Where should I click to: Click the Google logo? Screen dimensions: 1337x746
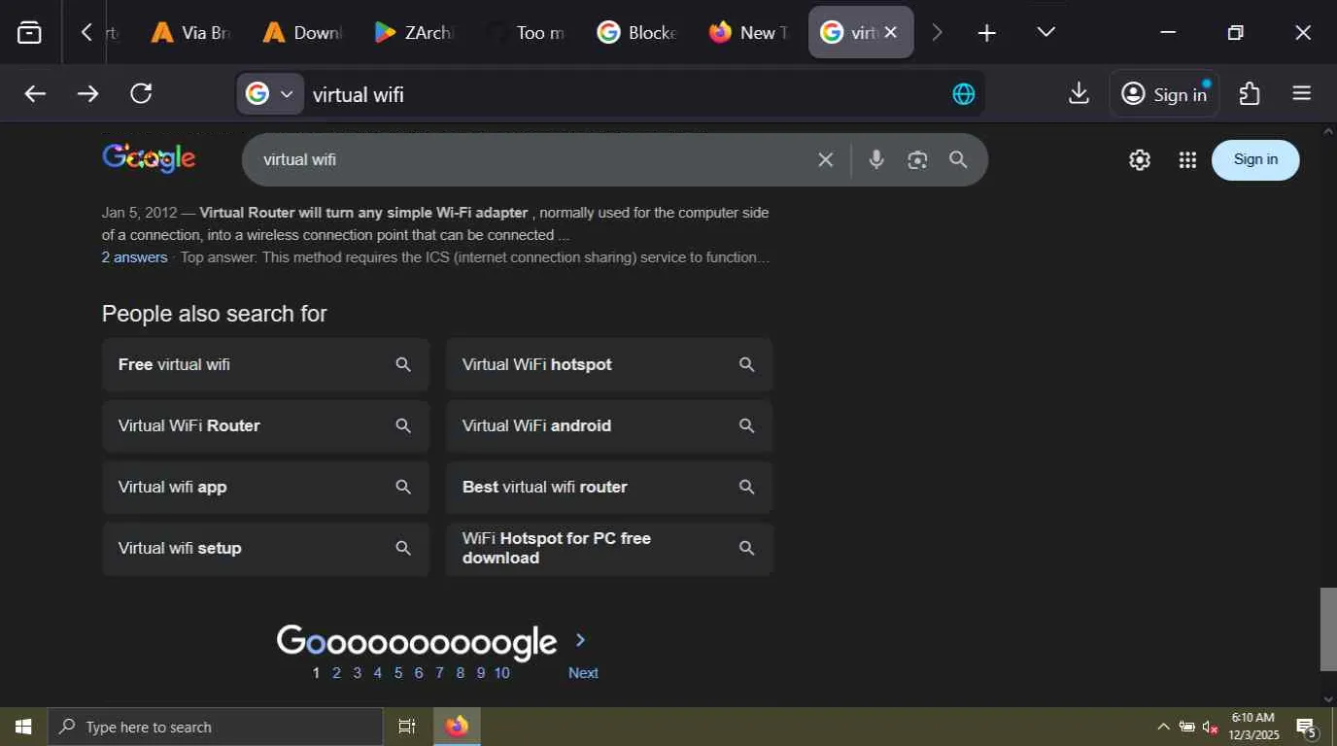(149, 158)
